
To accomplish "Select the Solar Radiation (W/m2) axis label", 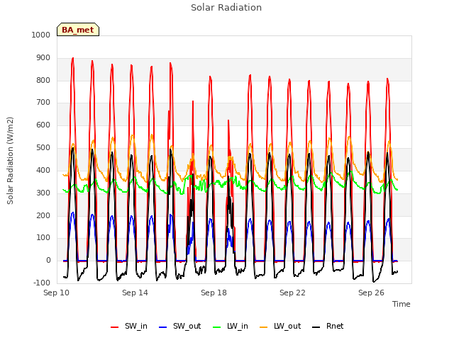I will point(10,161).
